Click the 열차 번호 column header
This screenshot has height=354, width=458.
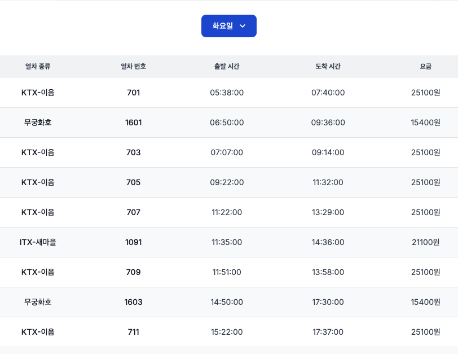(x=134, y=67)
